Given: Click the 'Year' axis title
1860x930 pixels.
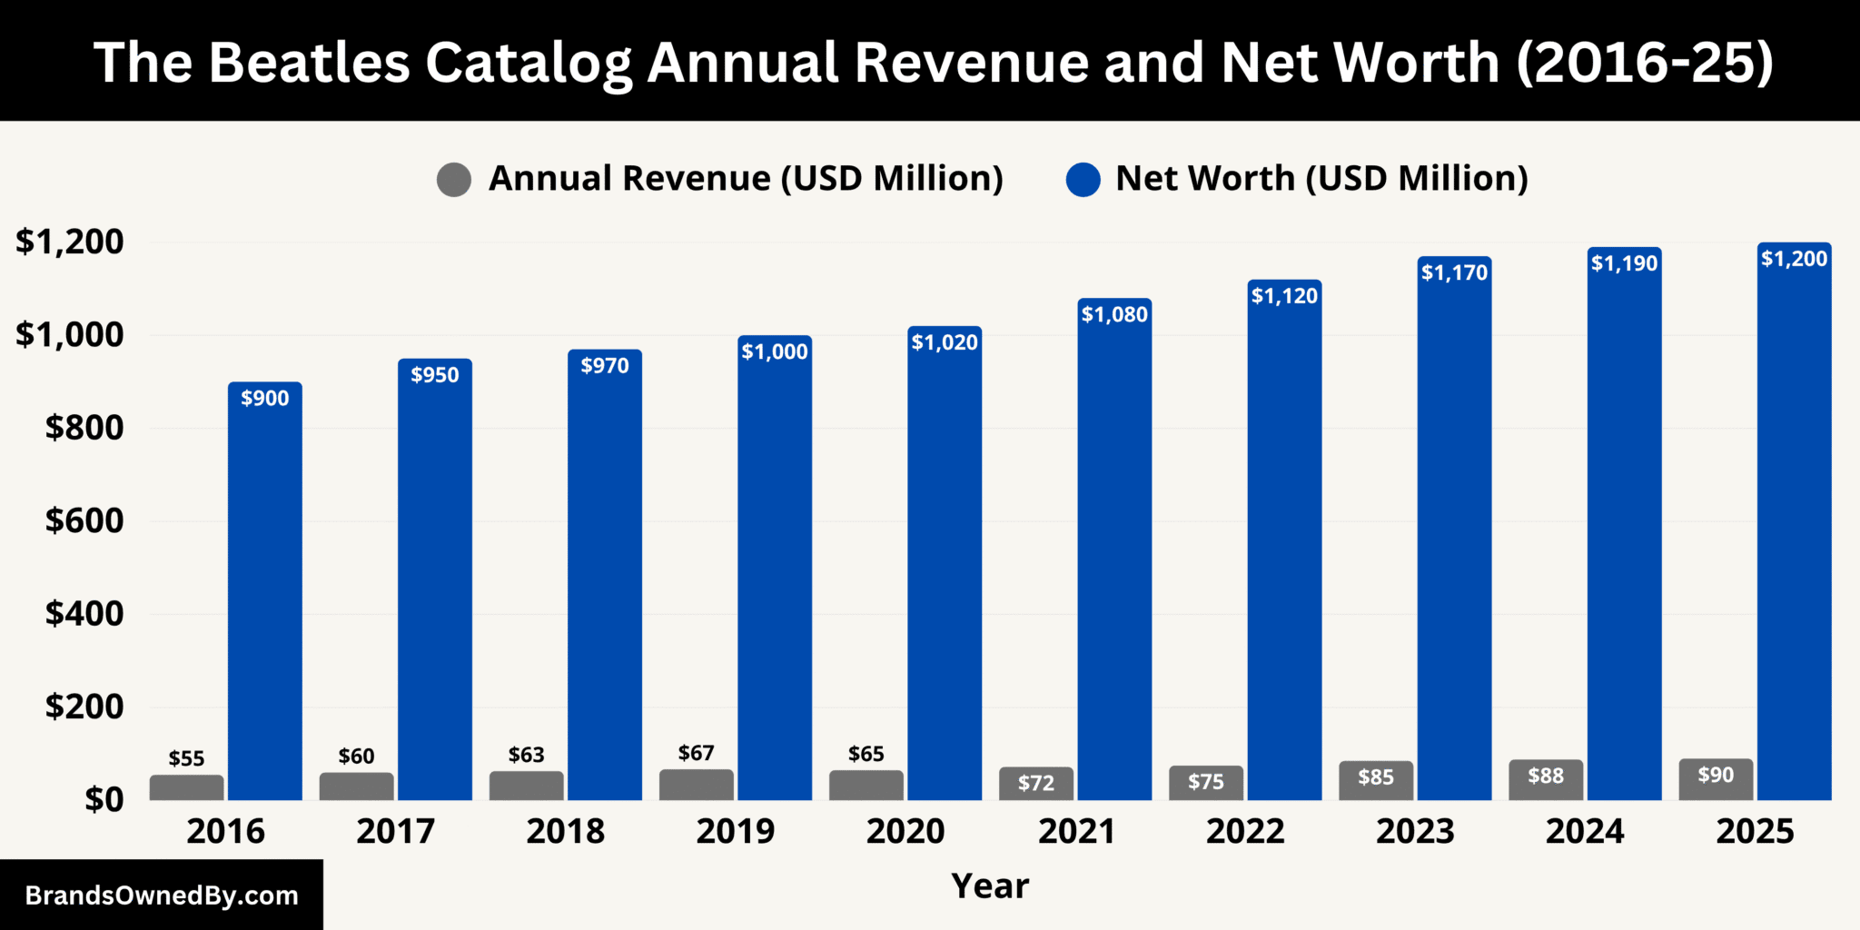Looking at the screenshot, I should point(990,885).
